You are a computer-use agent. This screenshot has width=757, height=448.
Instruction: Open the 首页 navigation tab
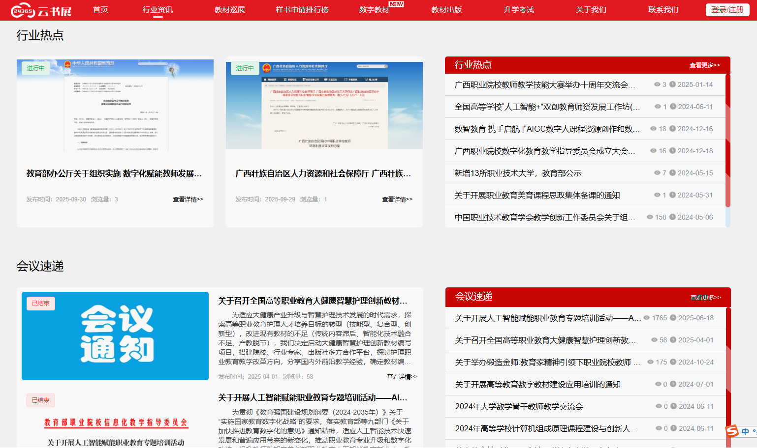tap(100, 10)
